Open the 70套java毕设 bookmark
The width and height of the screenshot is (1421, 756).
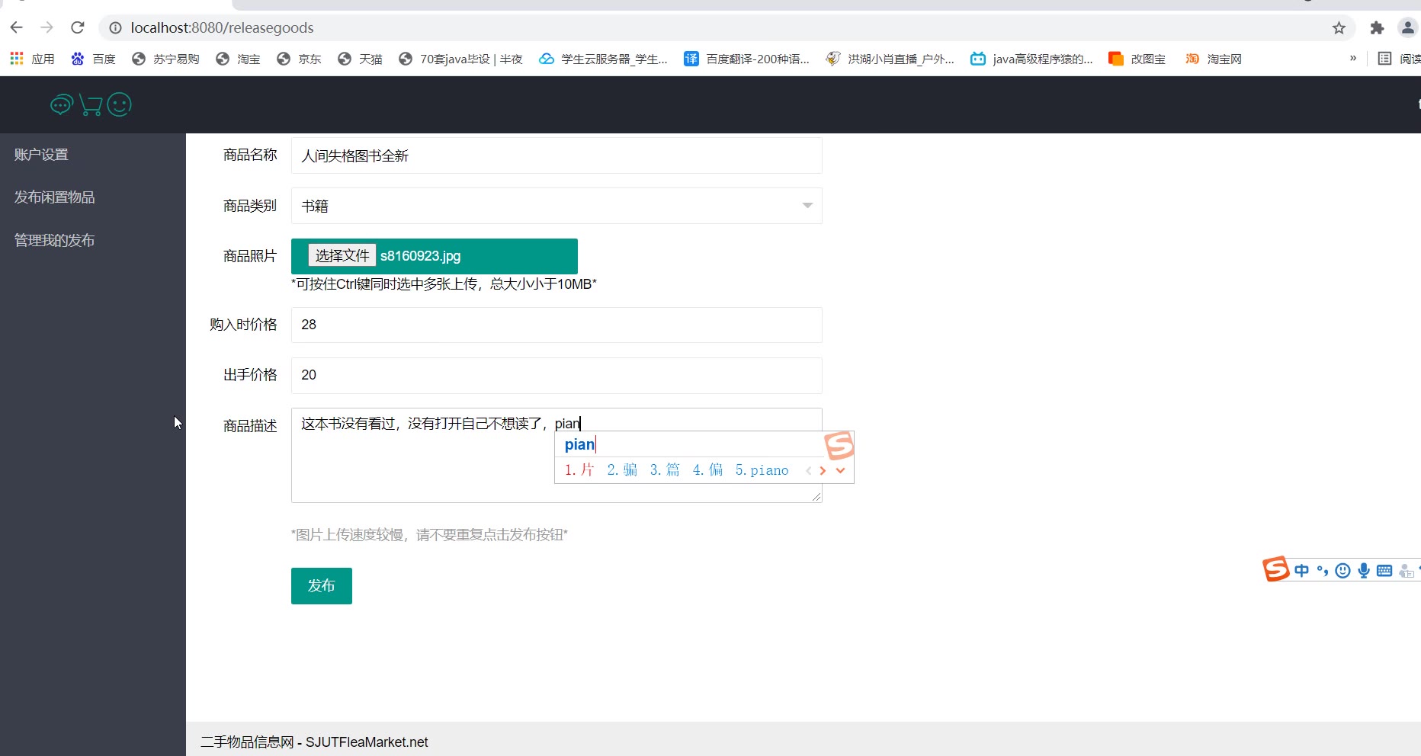point(460,59)
